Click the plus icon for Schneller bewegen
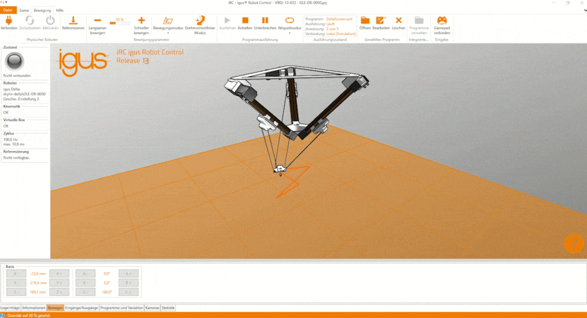The width and height of the screenshot is (587, 318). tap(141, 20)
